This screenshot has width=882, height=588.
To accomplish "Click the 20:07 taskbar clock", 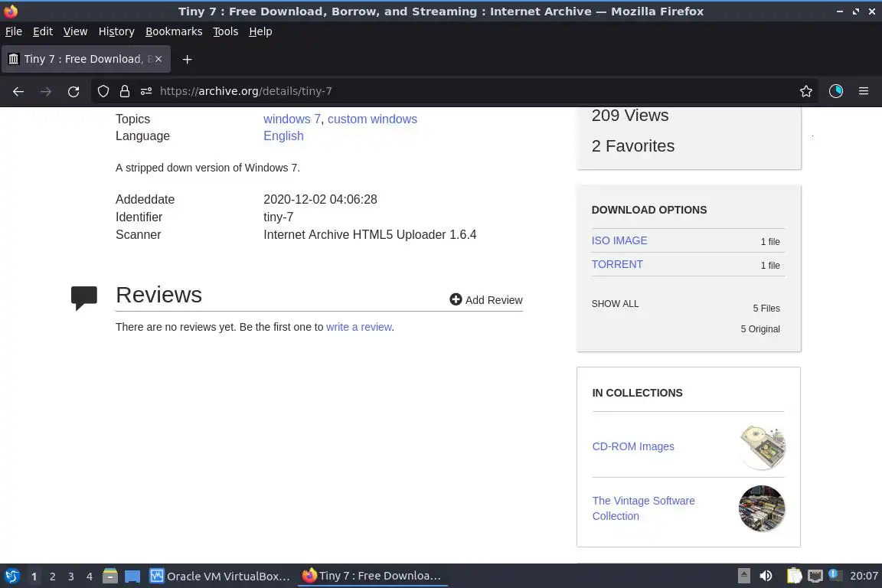I will click(864, 577).
